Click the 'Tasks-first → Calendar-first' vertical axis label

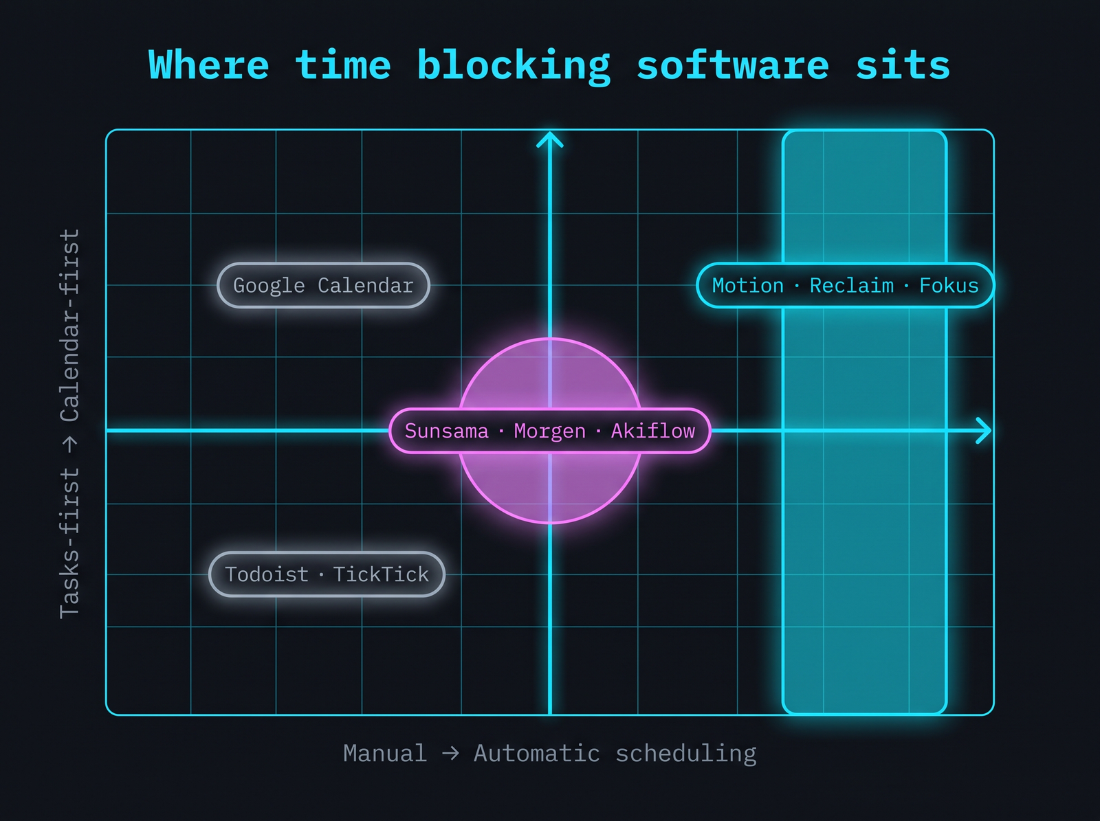(x=69, y=424)
